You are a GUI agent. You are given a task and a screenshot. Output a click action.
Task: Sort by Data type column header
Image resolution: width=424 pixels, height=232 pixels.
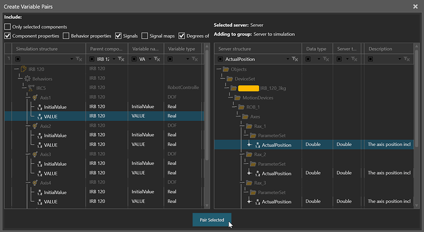point(317,48)
